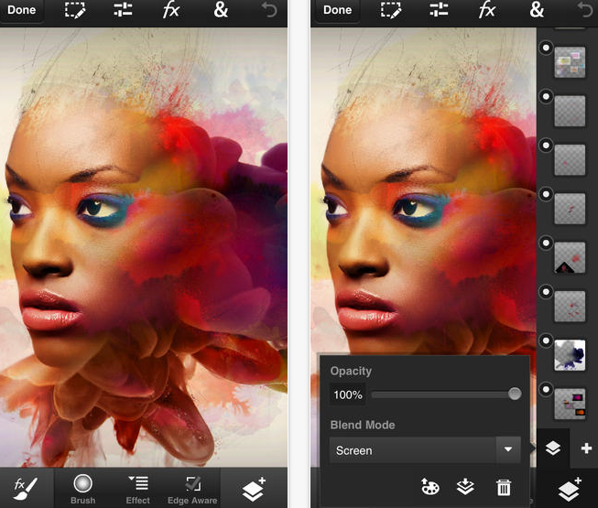Click the Opacity slider handle
This screenshot has width=598, height=508.
(515, 394)
